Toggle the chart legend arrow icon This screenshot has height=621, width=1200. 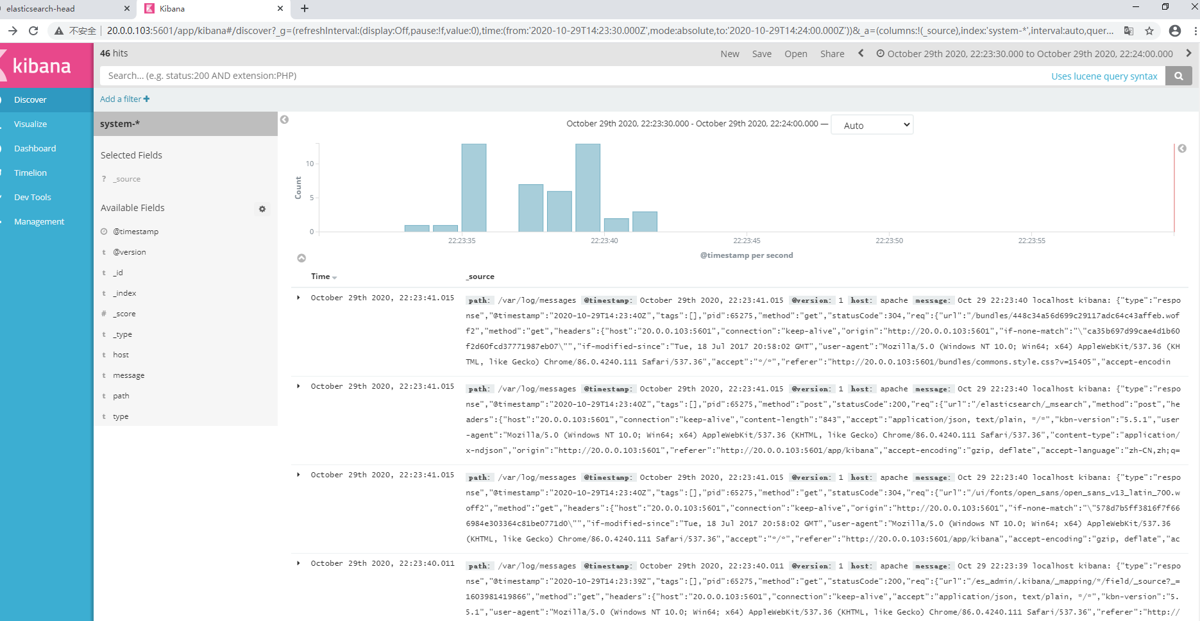coord(1182,148)
